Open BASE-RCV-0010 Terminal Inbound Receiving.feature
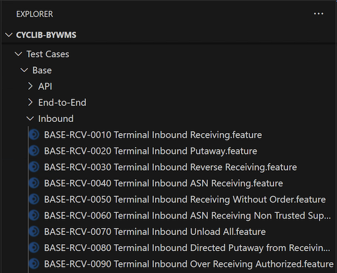337x273 pixels. tap(153, 135)
